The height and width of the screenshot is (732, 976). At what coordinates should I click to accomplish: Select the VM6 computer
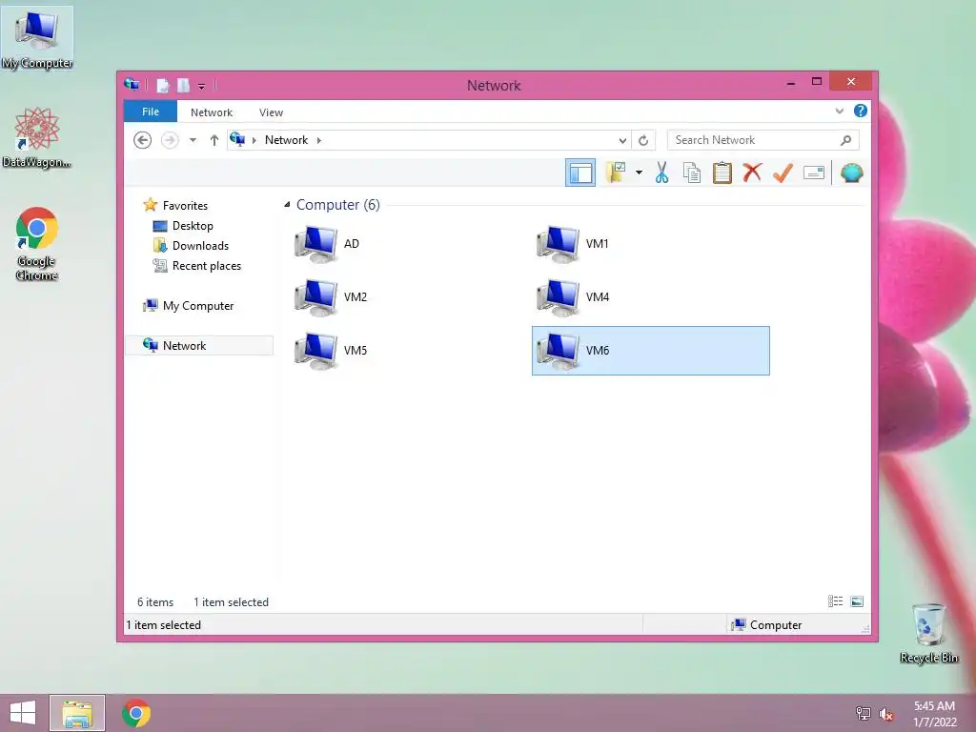click(650, 351)
